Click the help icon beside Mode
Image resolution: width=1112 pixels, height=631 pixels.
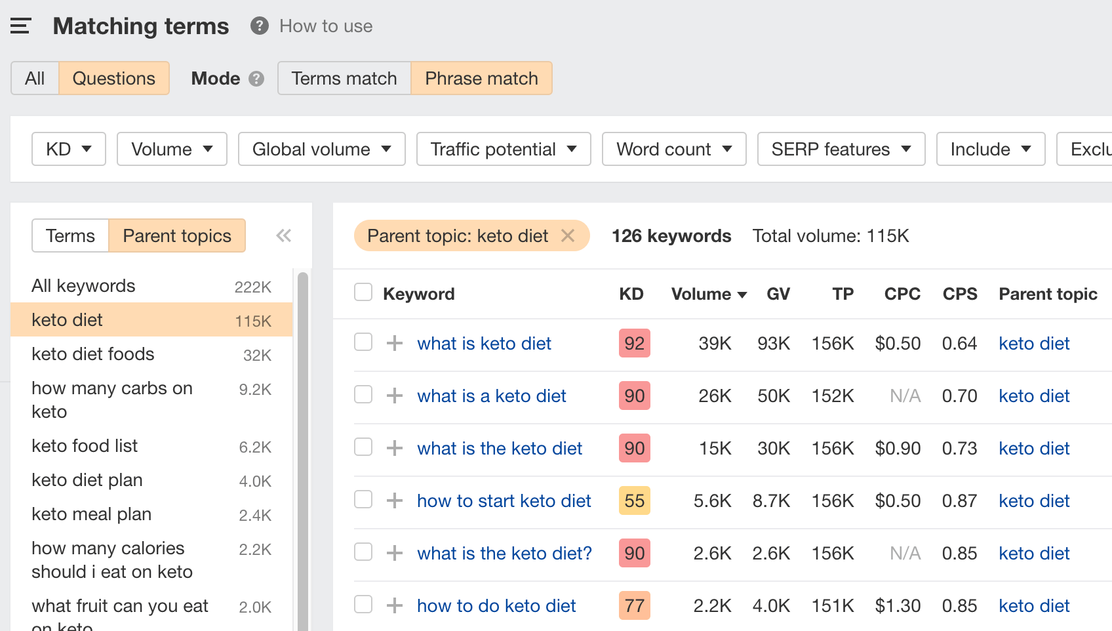pyautogui.click(x=256, y=78)
